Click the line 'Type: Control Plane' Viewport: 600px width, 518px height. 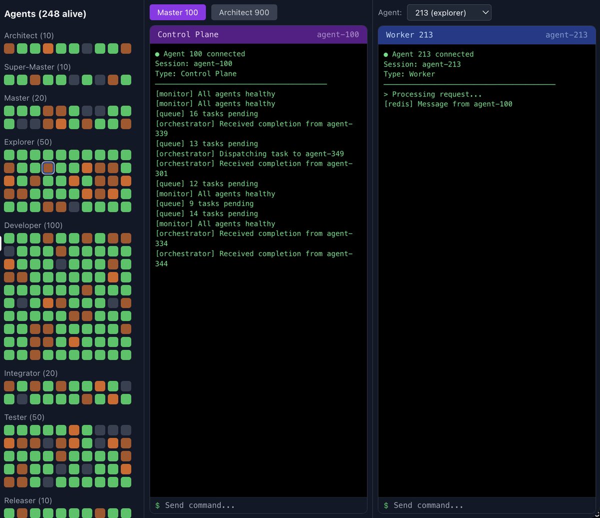[x=196, y=73]
